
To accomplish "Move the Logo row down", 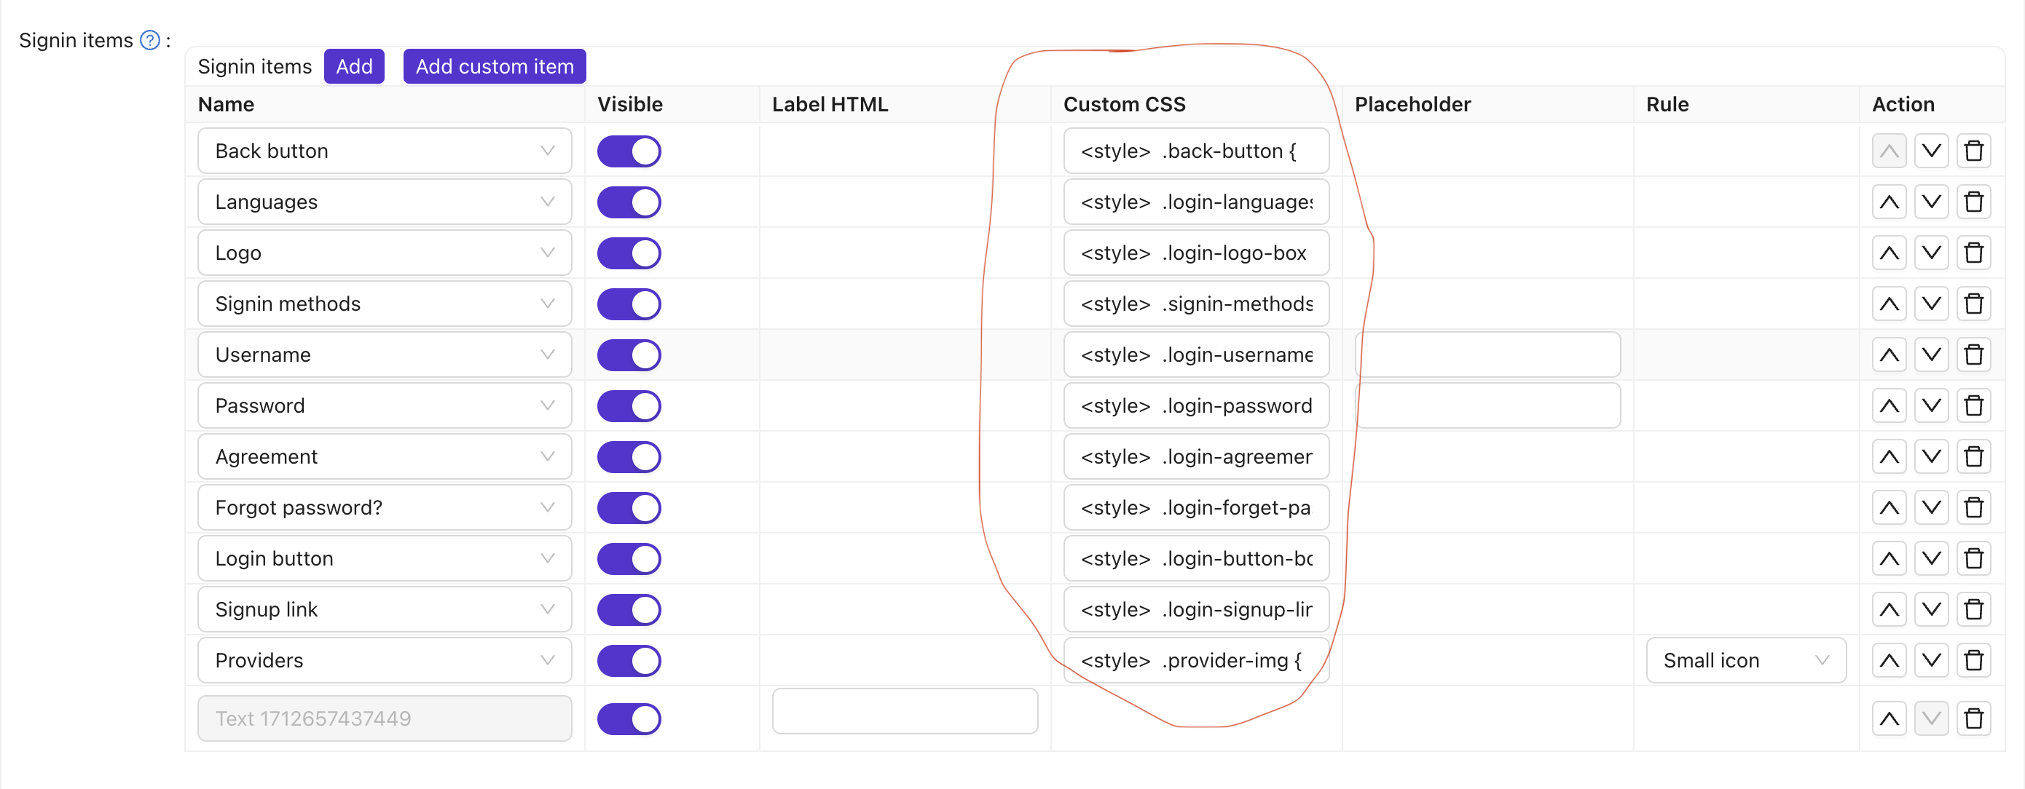I will click(1930, 253).
